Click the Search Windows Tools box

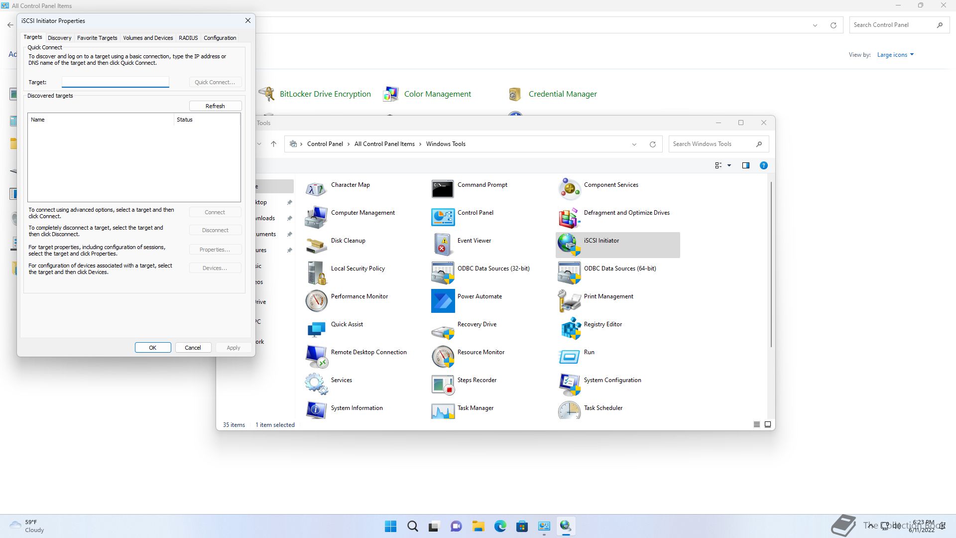[718, 144]
